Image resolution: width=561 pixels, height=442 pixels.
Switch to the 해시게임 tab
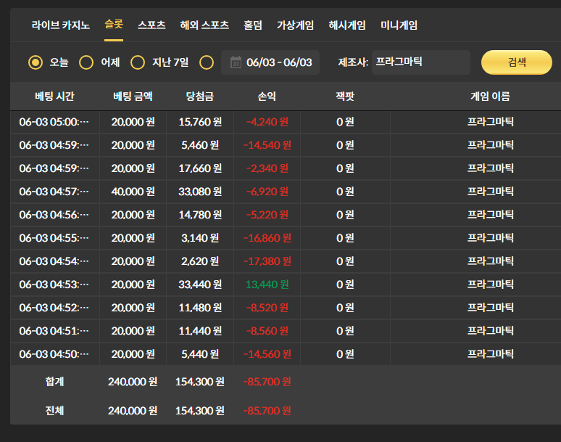[347, 25]
